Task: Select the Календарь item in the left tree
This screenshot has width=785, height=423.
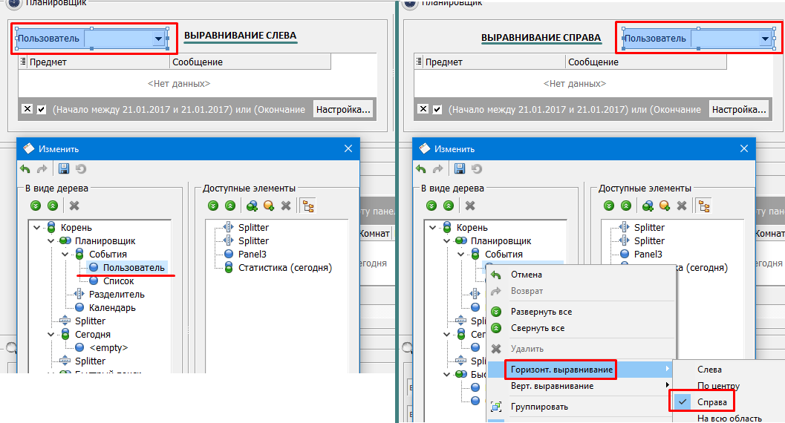Action: (x=112, y=308)
